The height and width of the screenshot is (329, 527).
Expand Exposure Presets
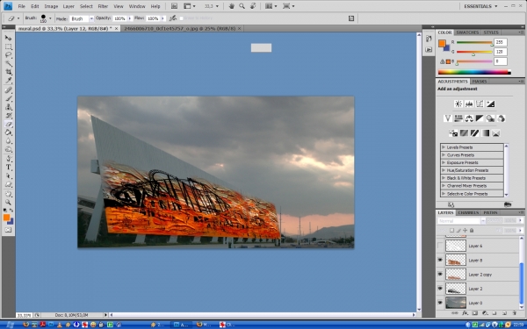point(444,162)
